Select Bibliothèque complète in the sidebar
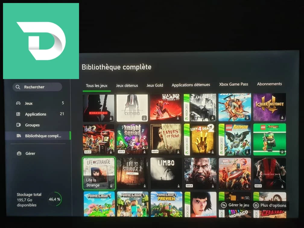 (x=38, y=136)
